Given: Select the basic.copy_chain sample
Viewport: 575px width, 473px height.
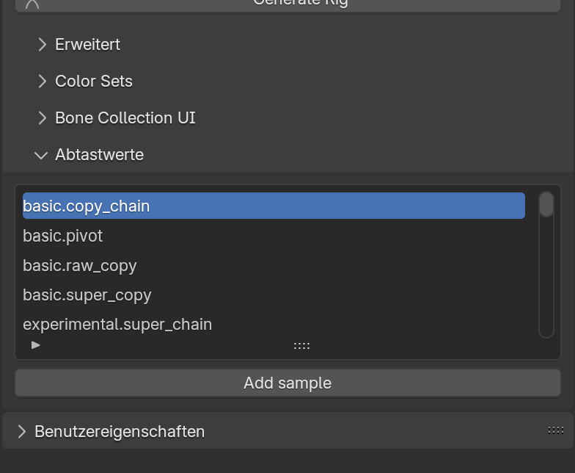Looking at the screenshot, I should coord(274,206).
